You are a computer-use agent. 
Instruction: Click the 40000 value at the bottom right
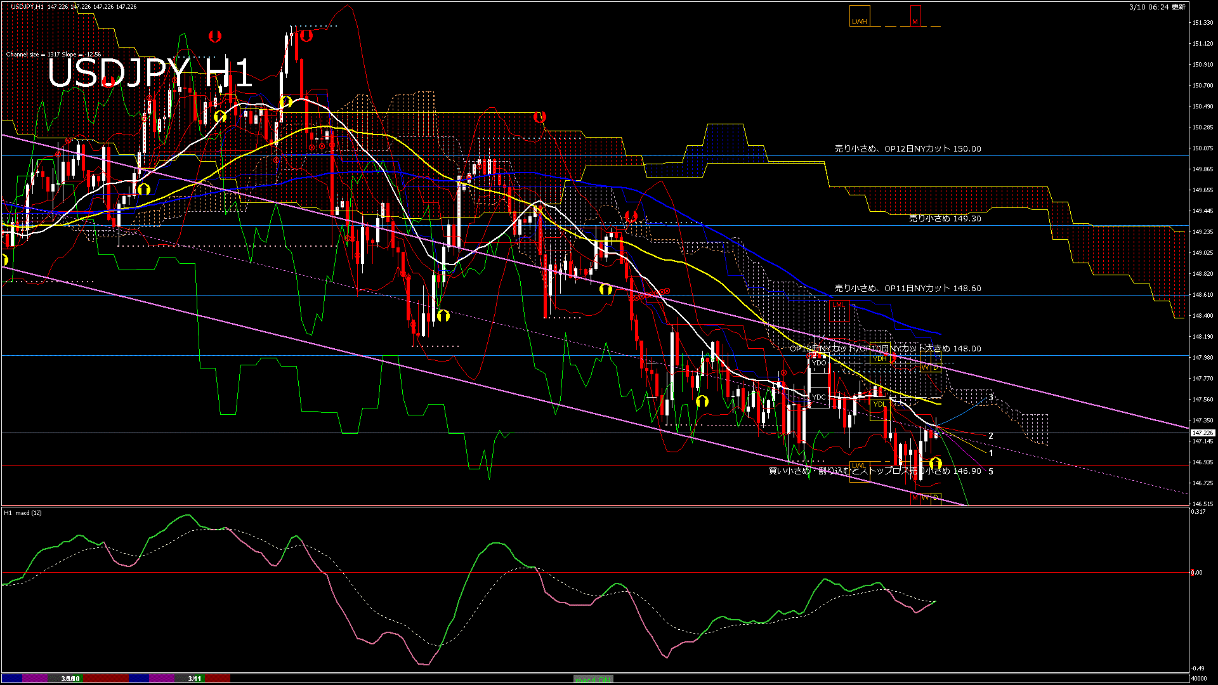tap(1198, 679)
